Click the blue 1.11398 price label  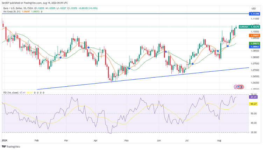[254, 13]
